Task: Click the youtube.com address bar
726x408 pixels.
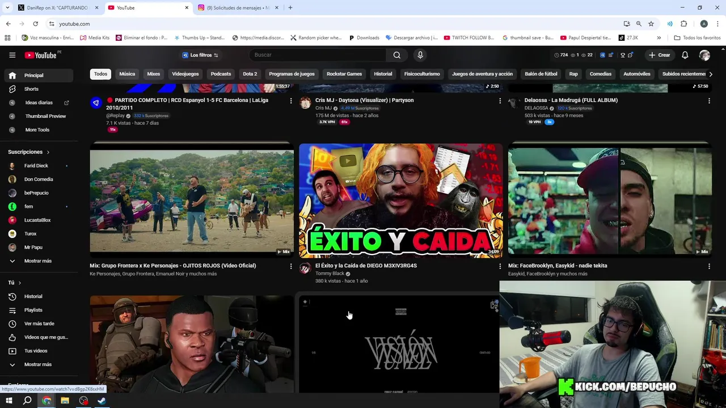Action: [x=335, y=24]
